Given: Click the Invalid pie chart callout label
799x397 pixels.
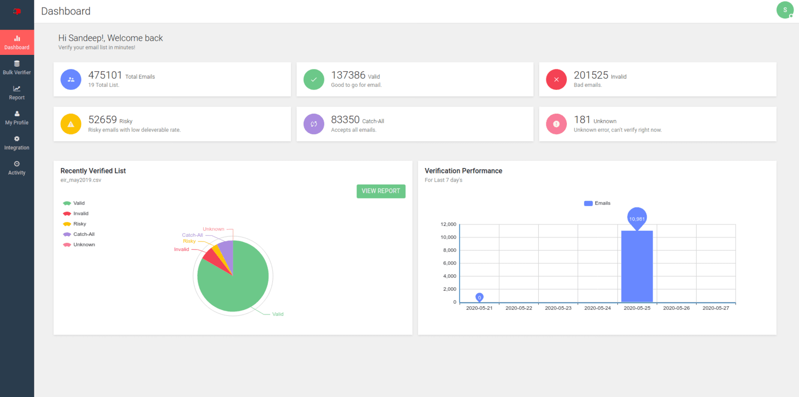Looking at the screenshot, I should click(181, 249).
